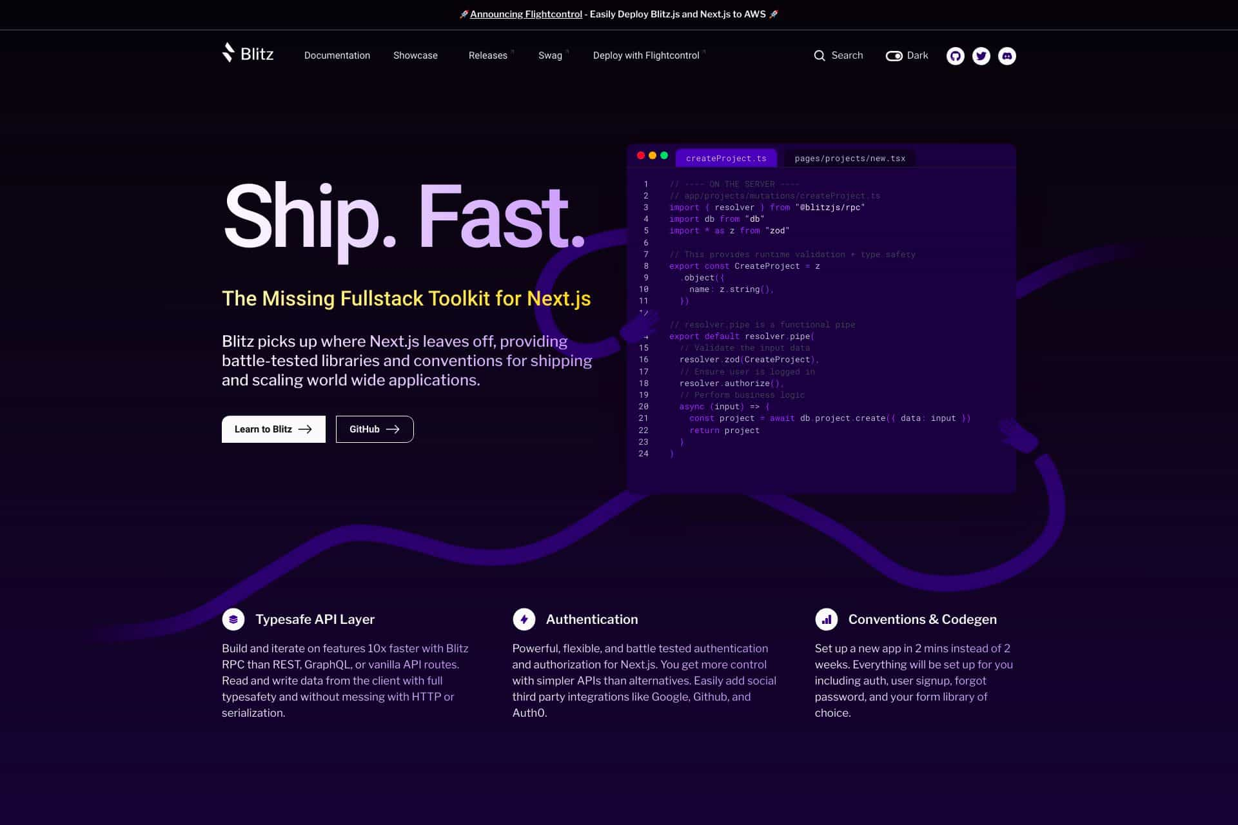Click the Twitter icon link
Image resolution: width=1238 pixels, height=825 pixels.
tap(981, 55)
